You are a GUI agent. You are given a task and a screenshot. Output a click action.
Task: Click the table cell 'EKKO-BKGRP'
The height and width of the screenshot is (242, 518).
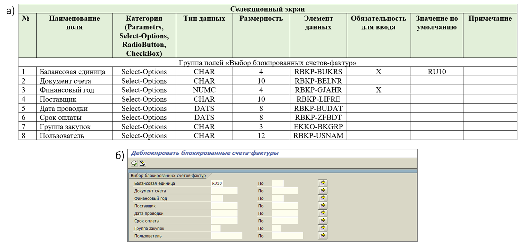(318, 127)
